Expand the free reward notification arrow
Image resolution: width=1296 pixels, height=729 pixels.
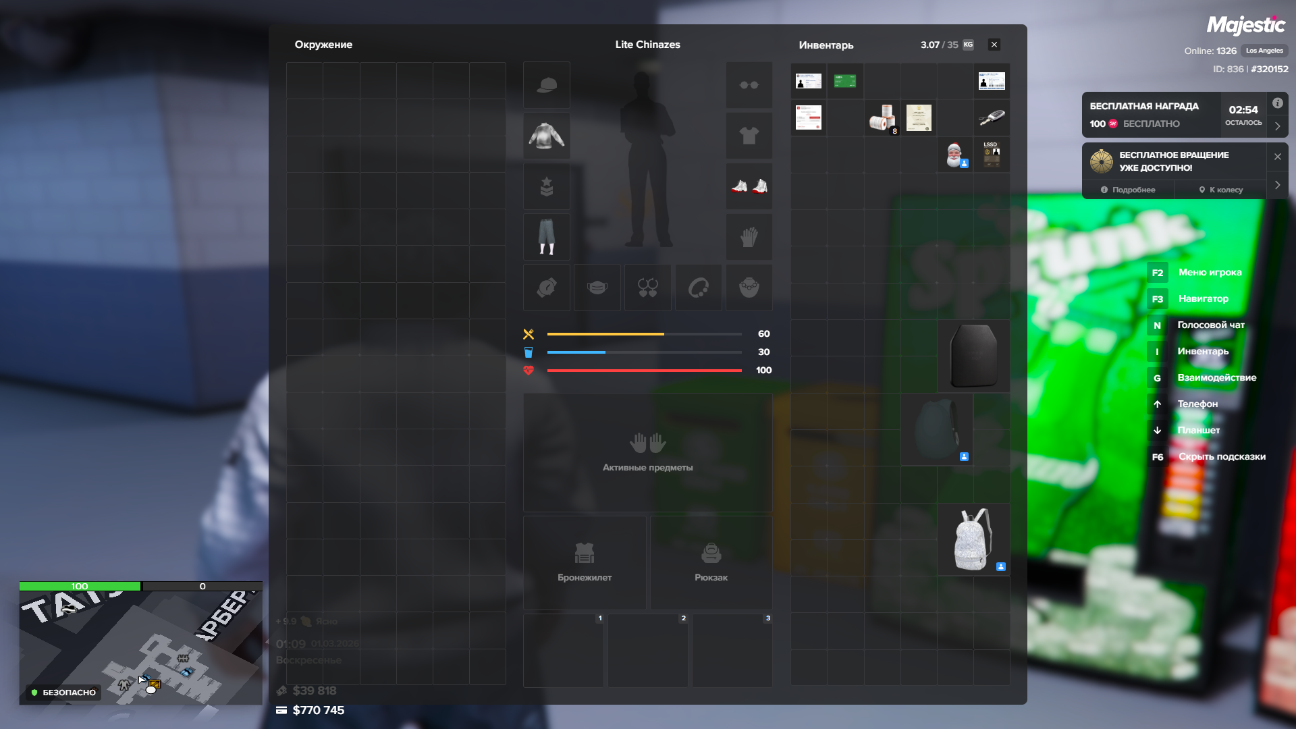click(1277, 126)
